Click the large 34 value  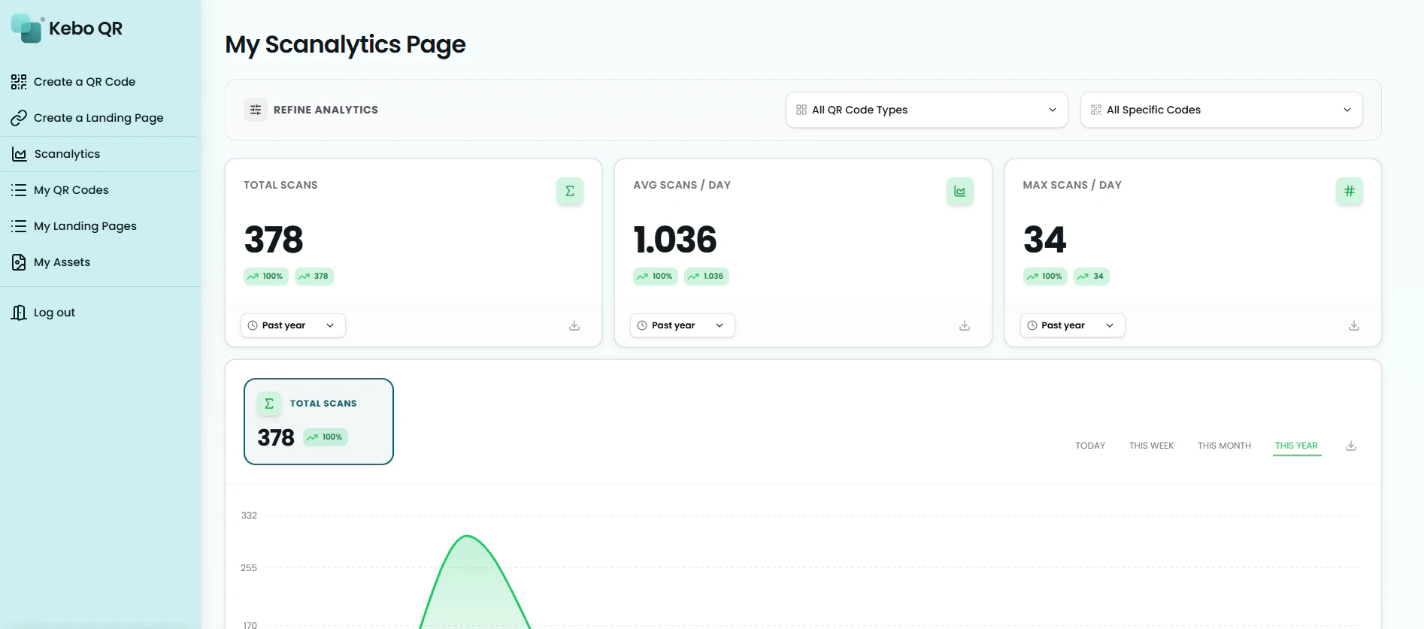point(1044,240)
